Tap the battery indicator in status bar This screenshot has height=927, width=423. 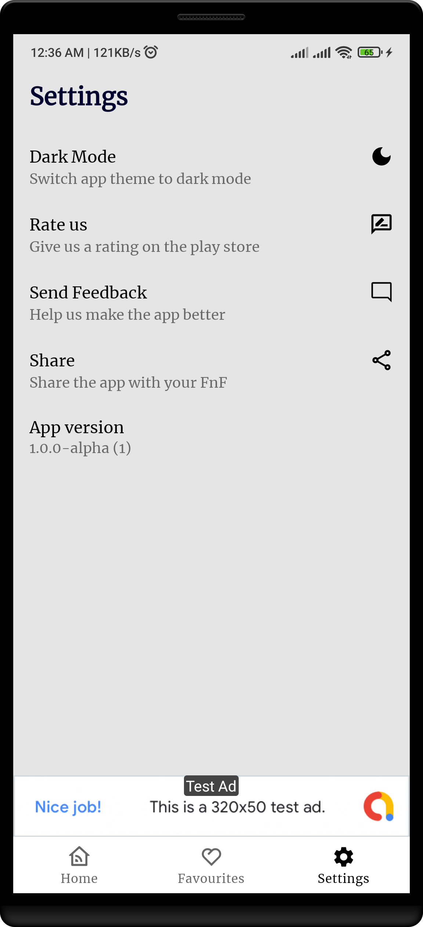click(x=370, y=52)
